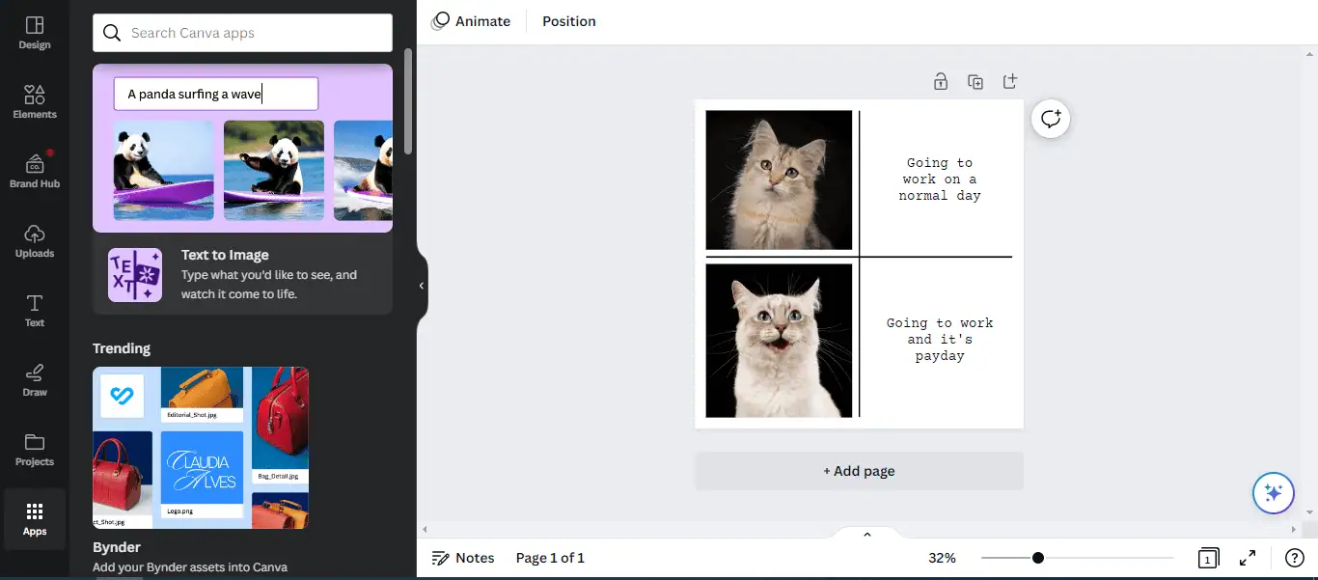Open the Elements panel

click(x=35, y=100)
